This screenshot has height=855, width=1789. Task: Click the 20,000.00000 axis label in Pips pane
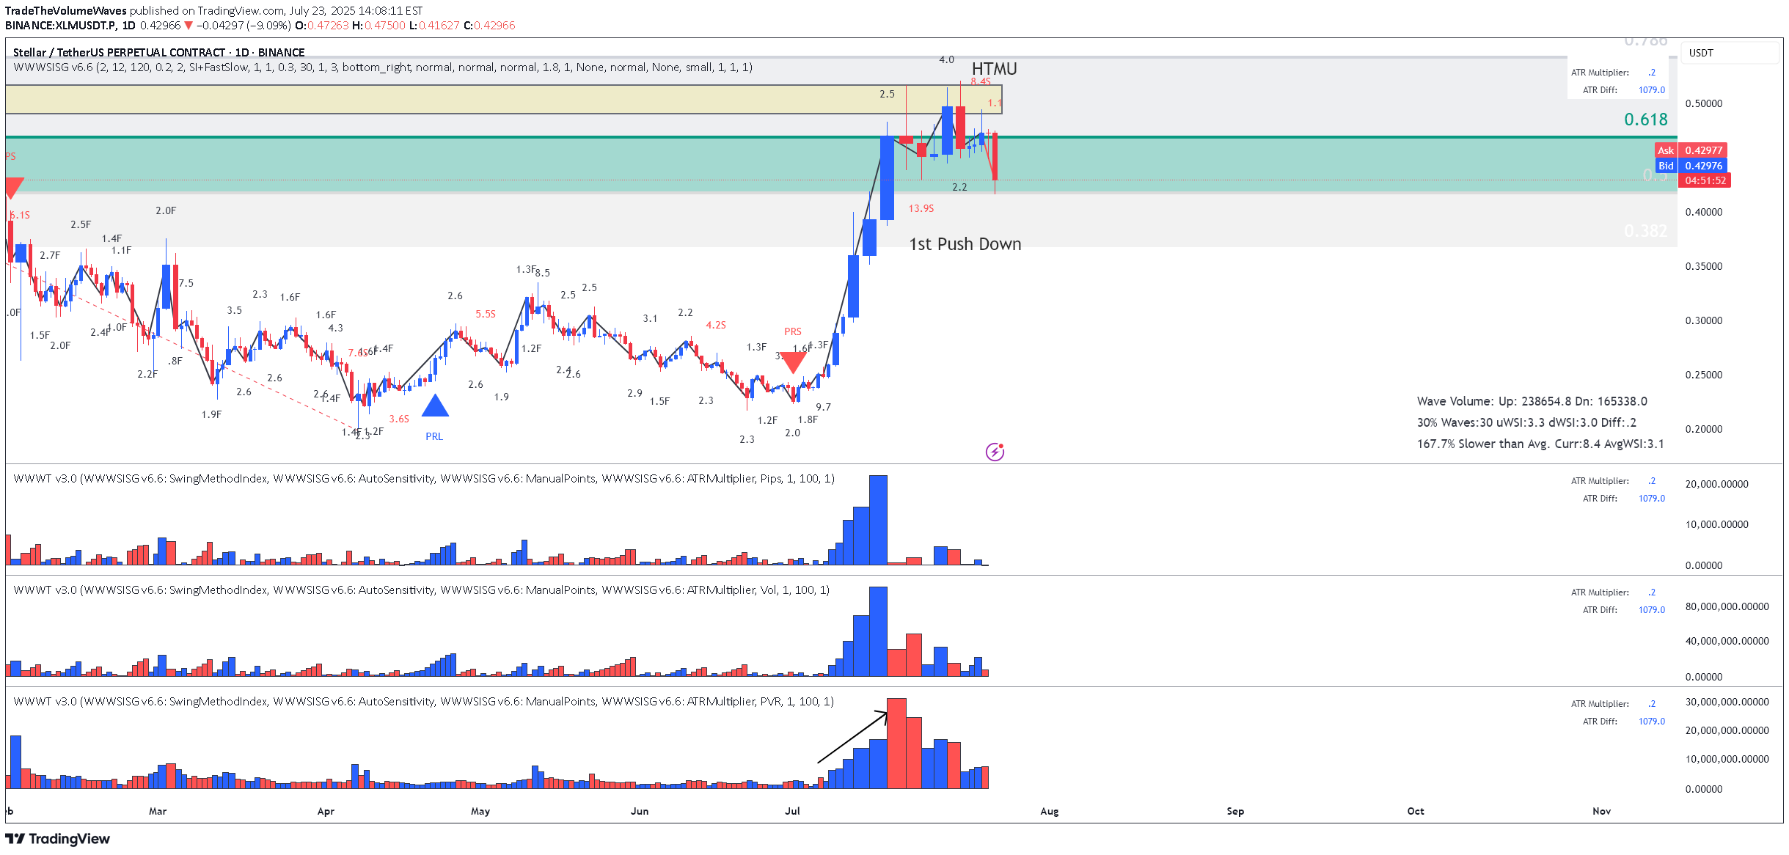tap(1716, 484)
